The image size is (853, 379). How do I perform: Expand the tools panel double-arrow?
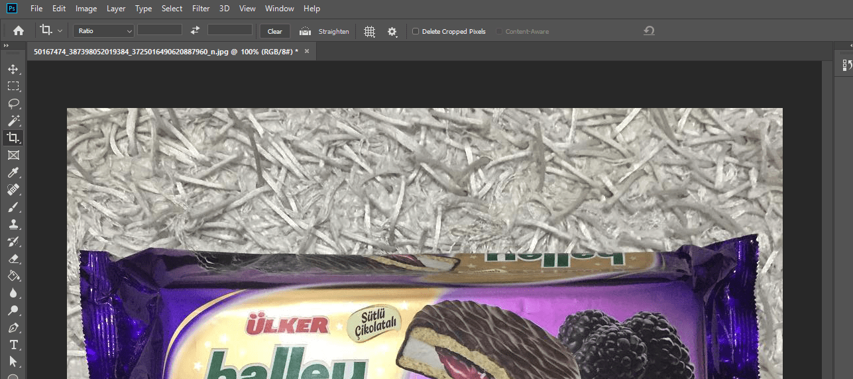coord(6,46)
